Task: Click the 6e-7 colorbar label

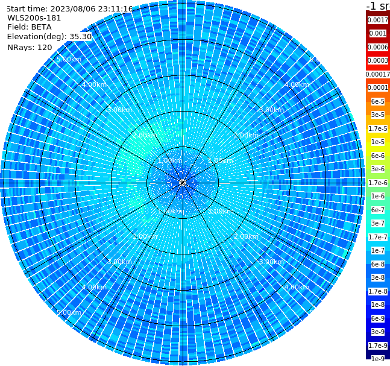Action: (x=378, y=210)
